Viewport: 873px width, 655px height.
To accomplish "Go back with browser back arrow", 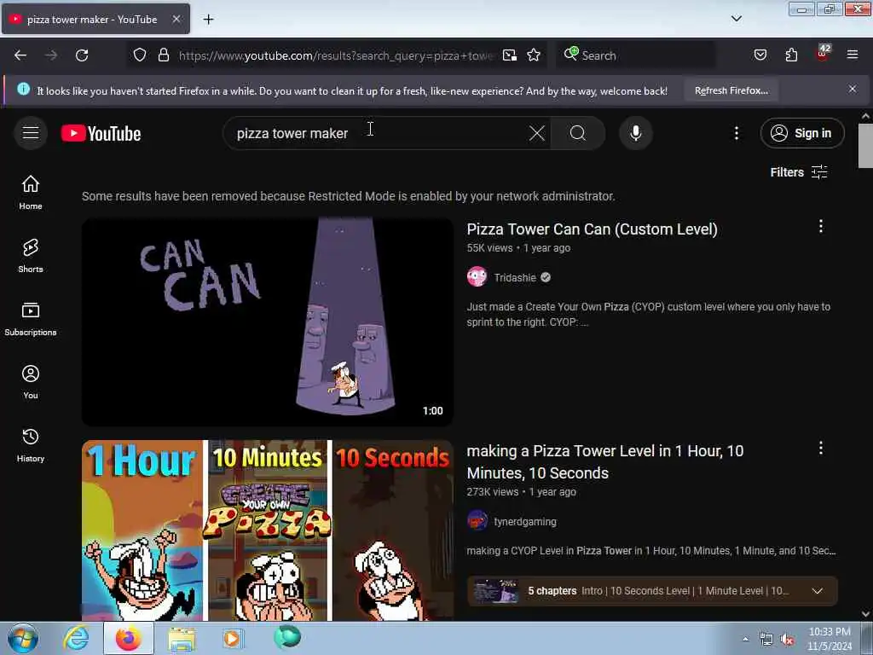I will (x=20, y=55).
